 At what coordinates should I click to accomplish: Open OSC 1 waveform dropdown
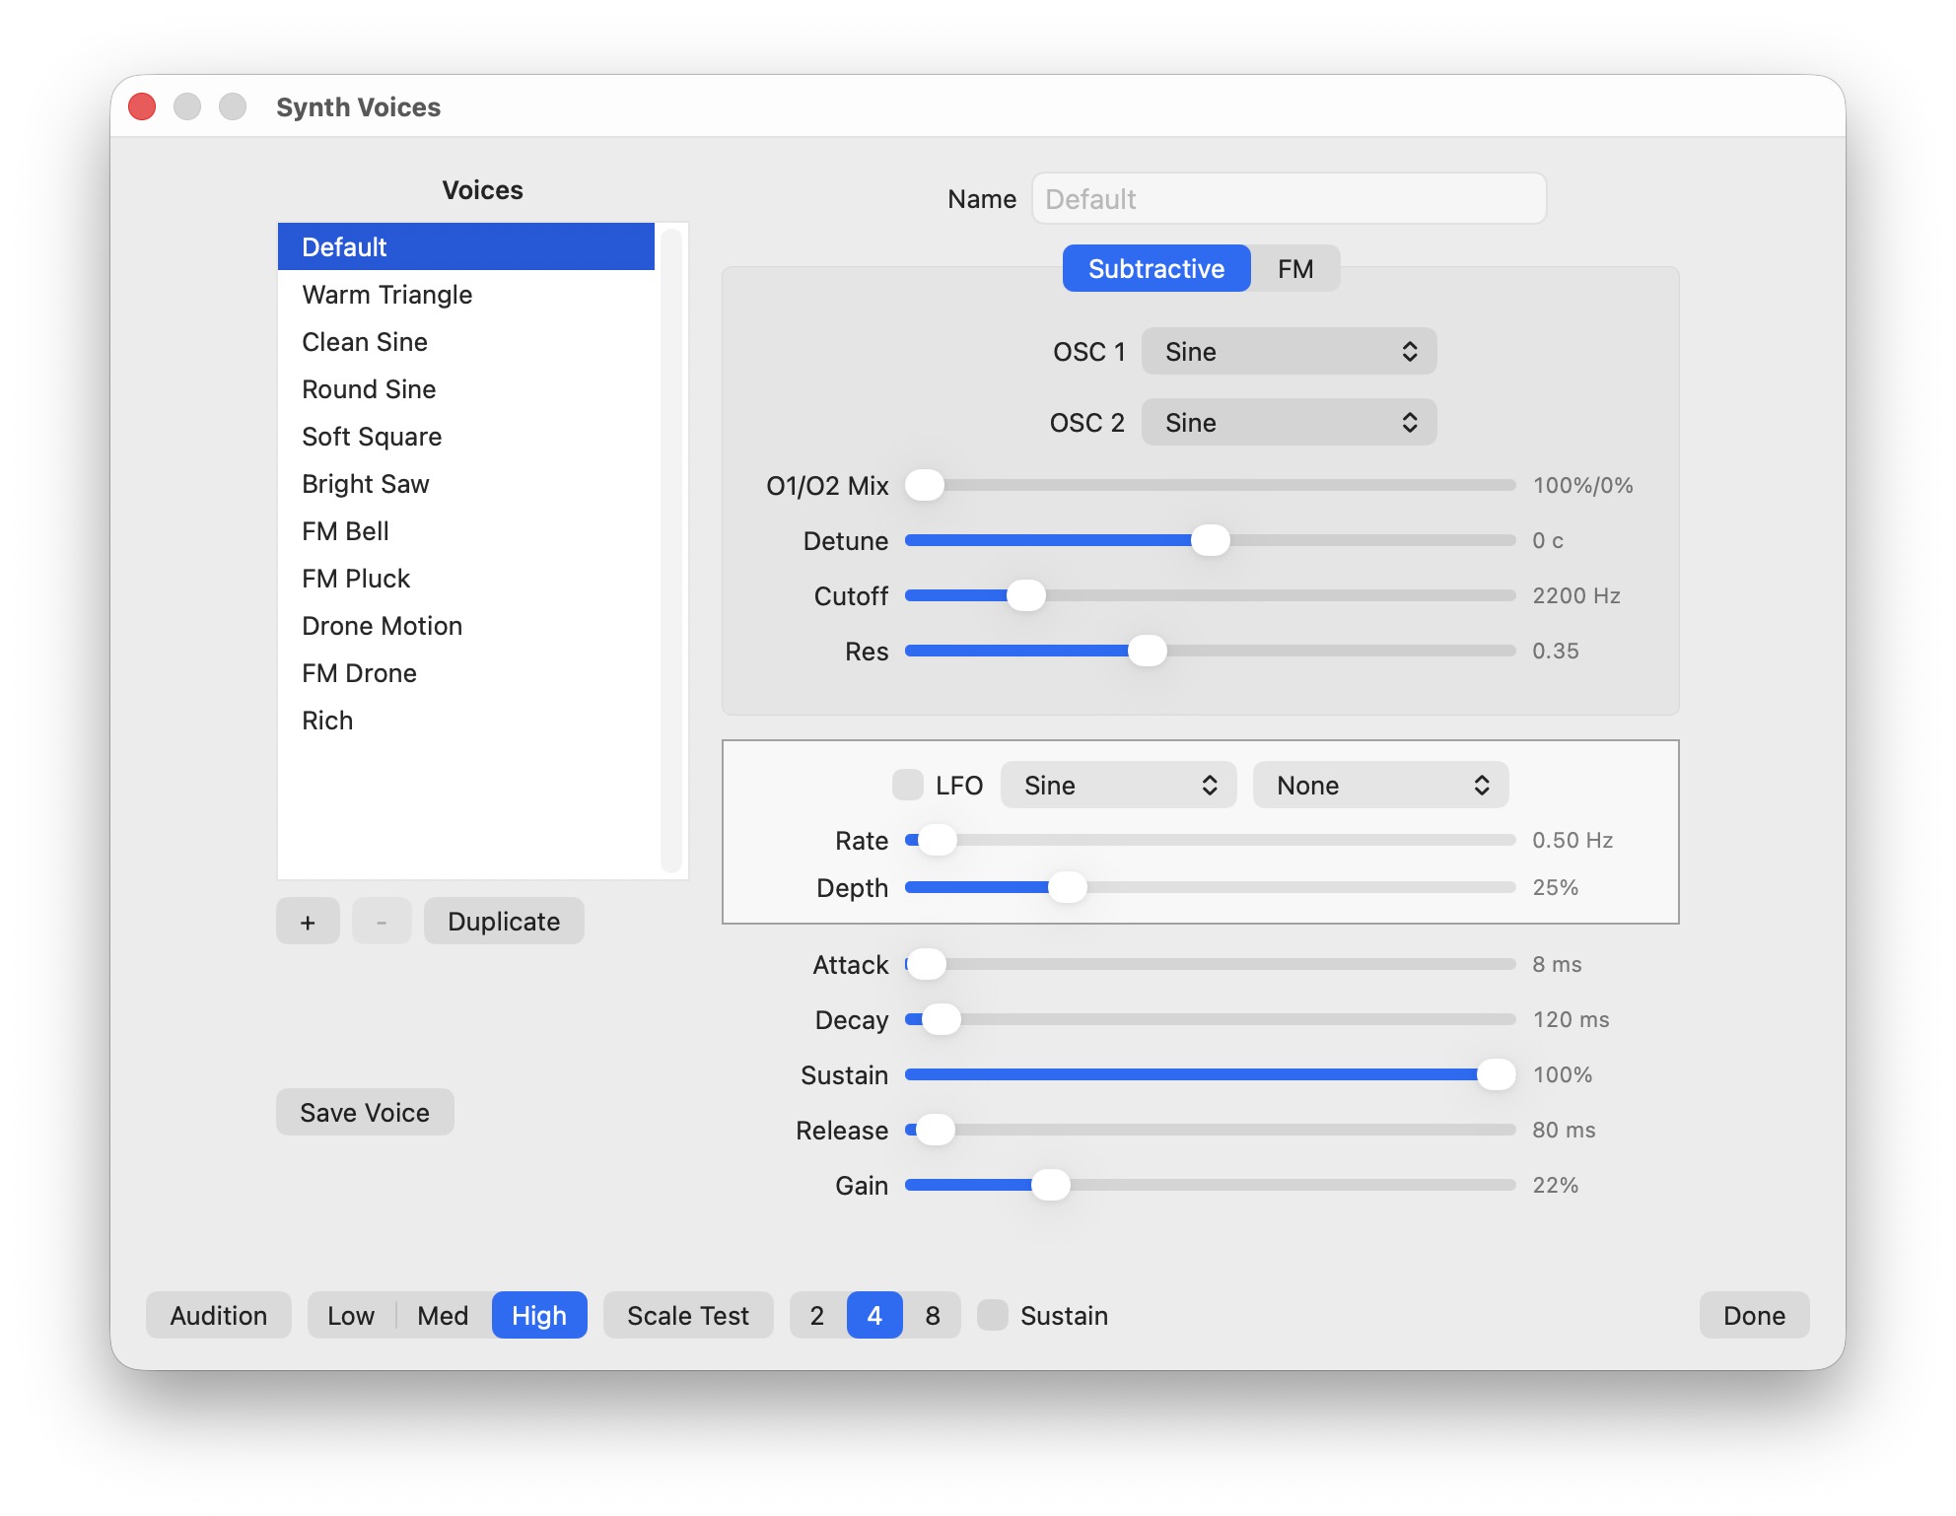1289,351
